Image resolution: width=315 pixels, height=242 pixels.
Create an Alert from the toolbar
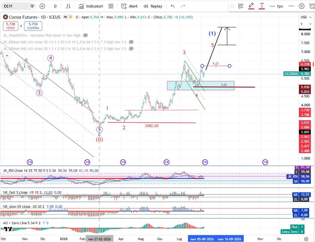129,6
